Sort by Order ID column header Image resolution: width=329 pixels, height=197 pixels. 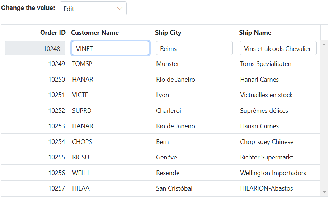[53, 33]
